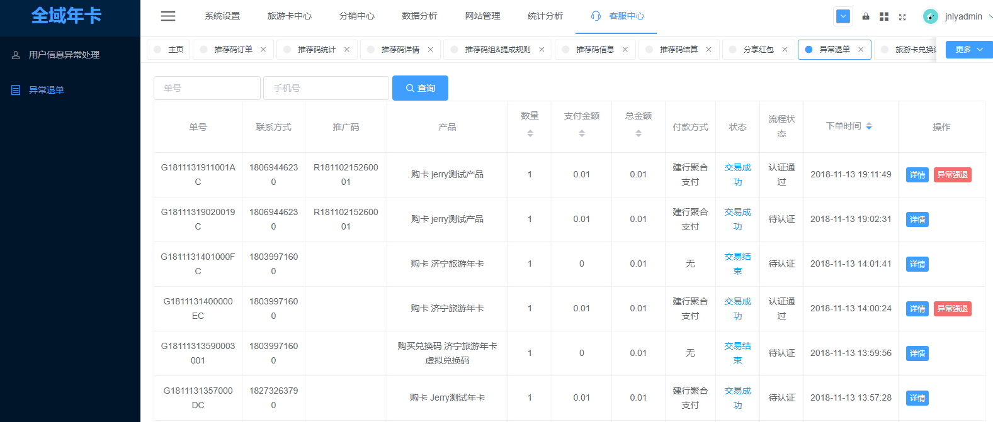Screen dimensions: 993x422
Task: Sort by 下单时间 column
Action: [x=869, y=126]
